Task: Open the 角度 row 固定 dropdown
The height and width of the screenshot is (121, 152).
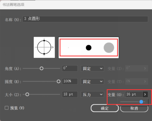Action: 92,68
